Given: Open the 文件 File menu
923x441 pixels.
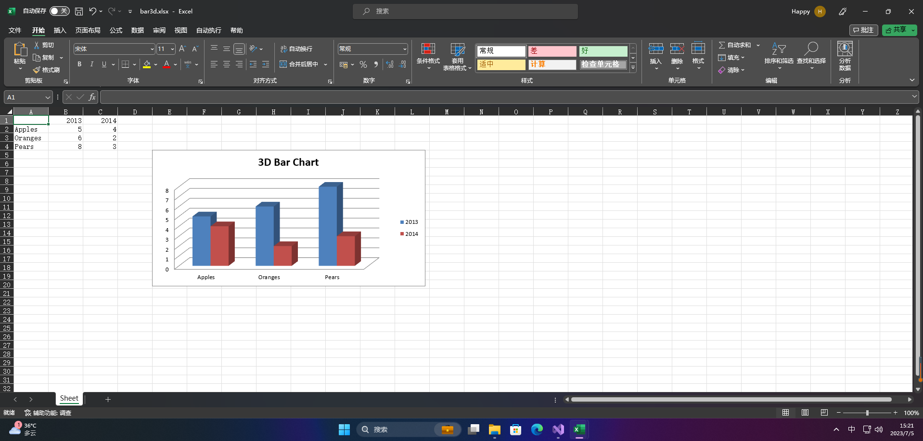Looking at the screenshot, I should coord(15,30).
